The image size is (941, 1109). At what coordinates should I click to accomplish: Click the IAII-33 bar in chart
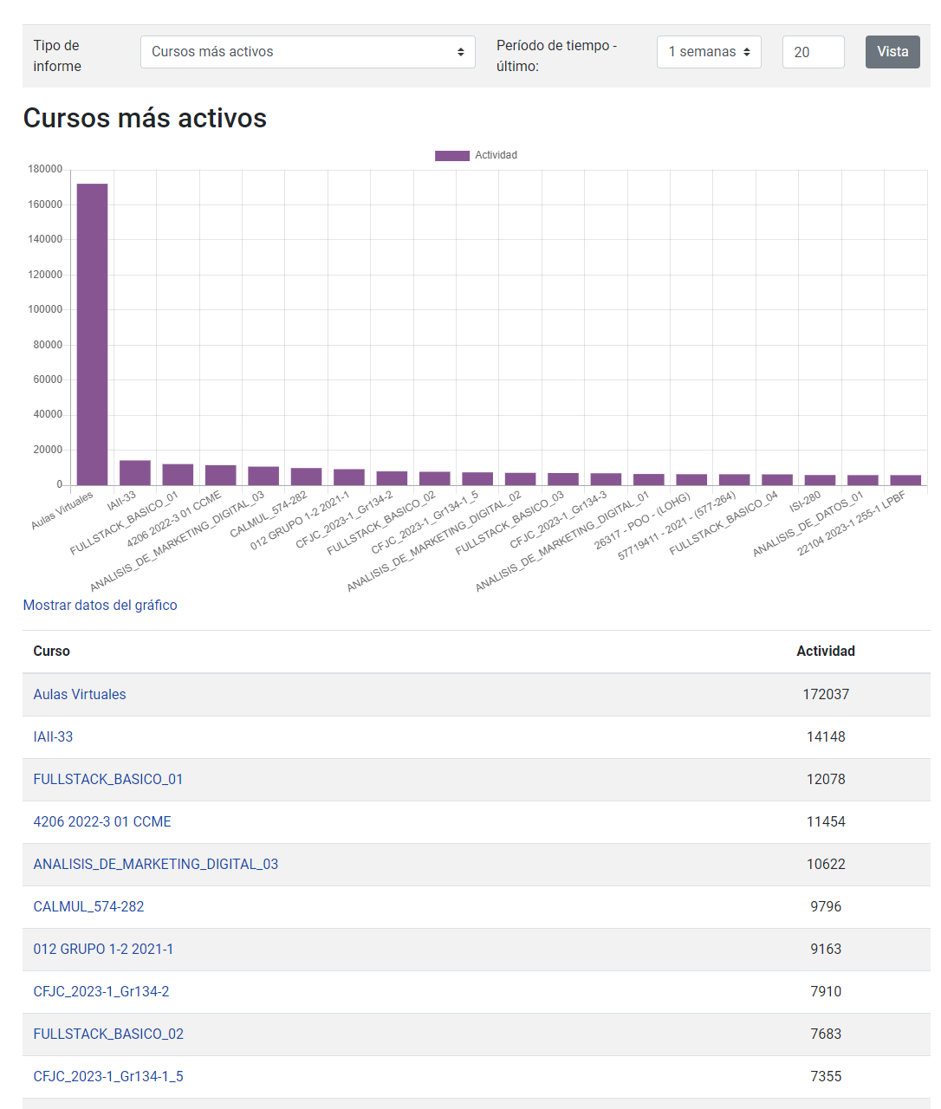[x=135, y=473]
